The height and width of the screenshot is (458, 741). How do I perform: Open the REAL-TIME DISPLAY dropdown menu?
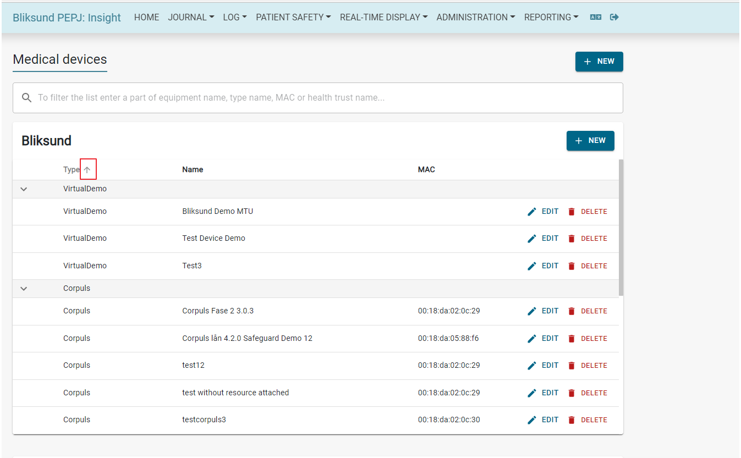click(383, 17)
